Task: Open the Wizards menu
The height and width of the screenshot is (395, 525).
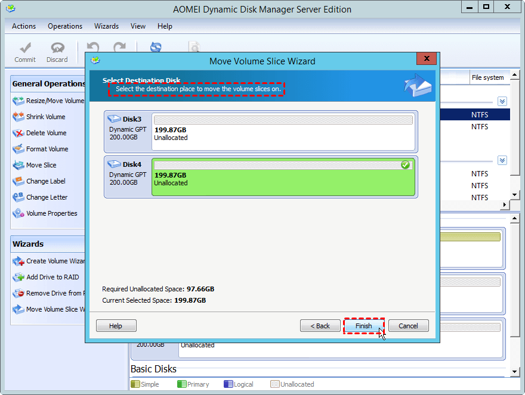Action: point(106,26)
